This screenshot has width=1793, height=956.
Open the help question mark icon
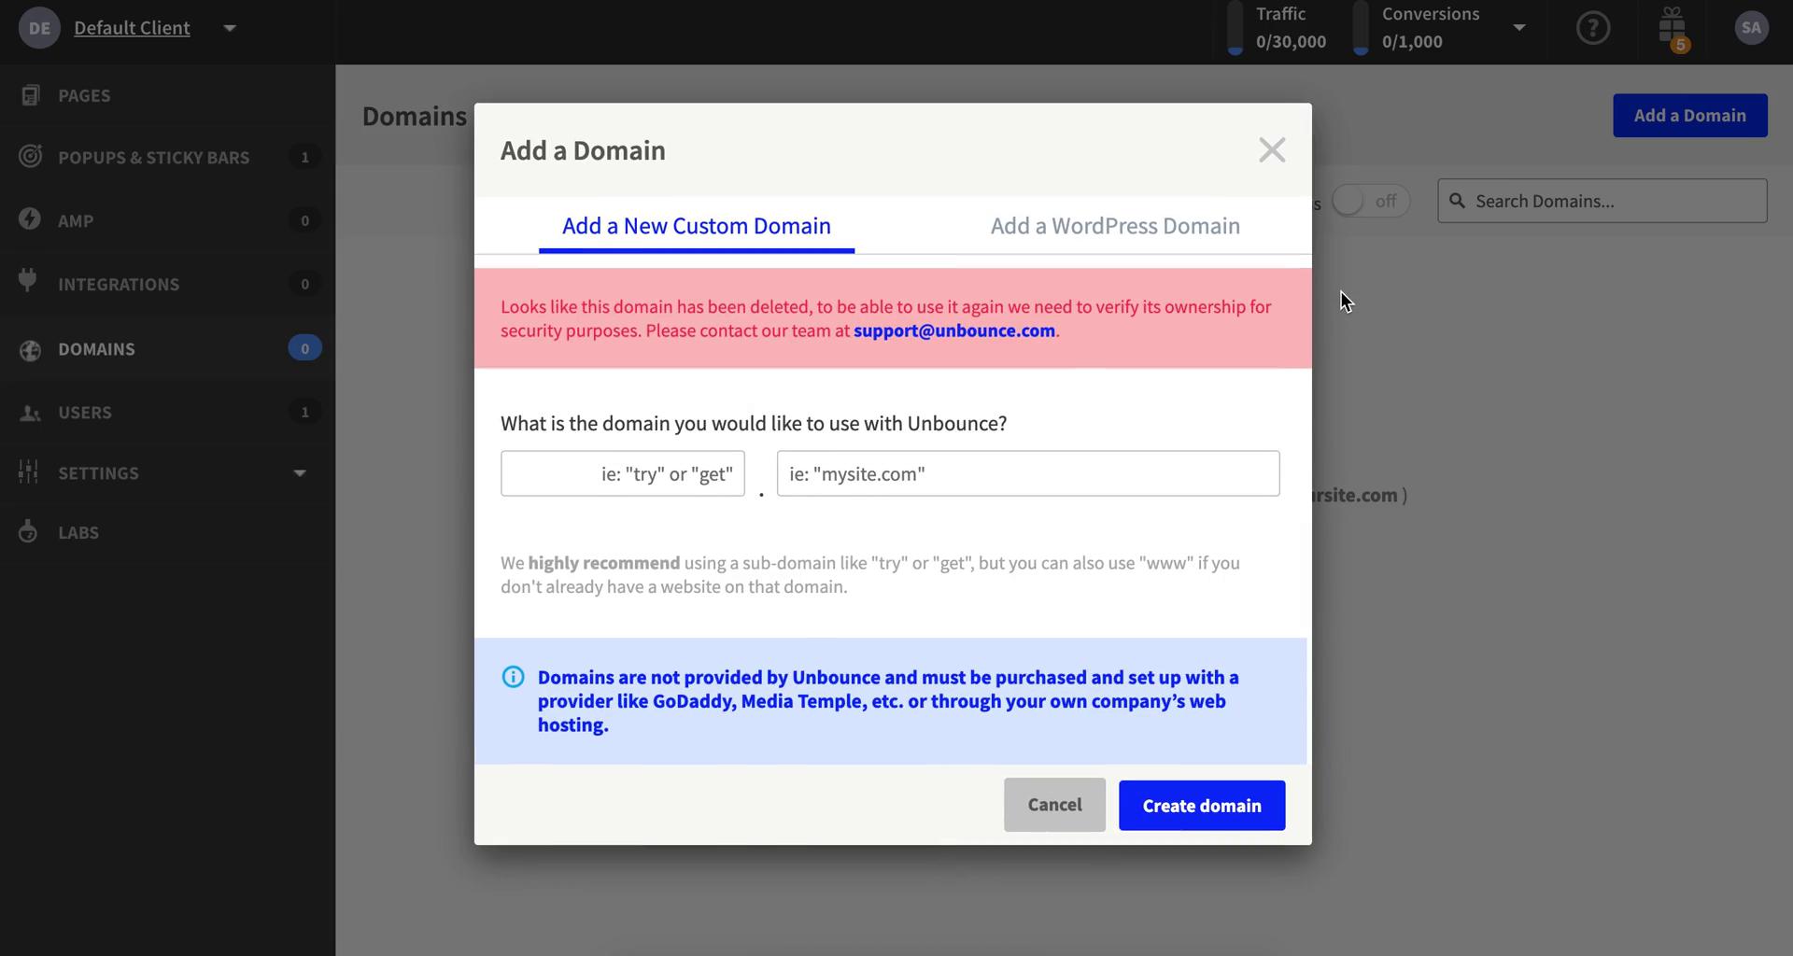tap(1594, 28)
